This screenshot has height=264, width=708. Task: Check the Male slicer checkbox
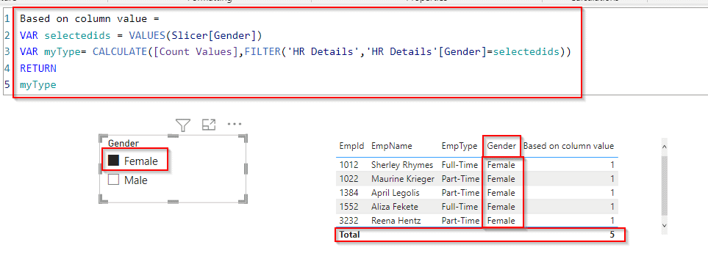point(114,180)
